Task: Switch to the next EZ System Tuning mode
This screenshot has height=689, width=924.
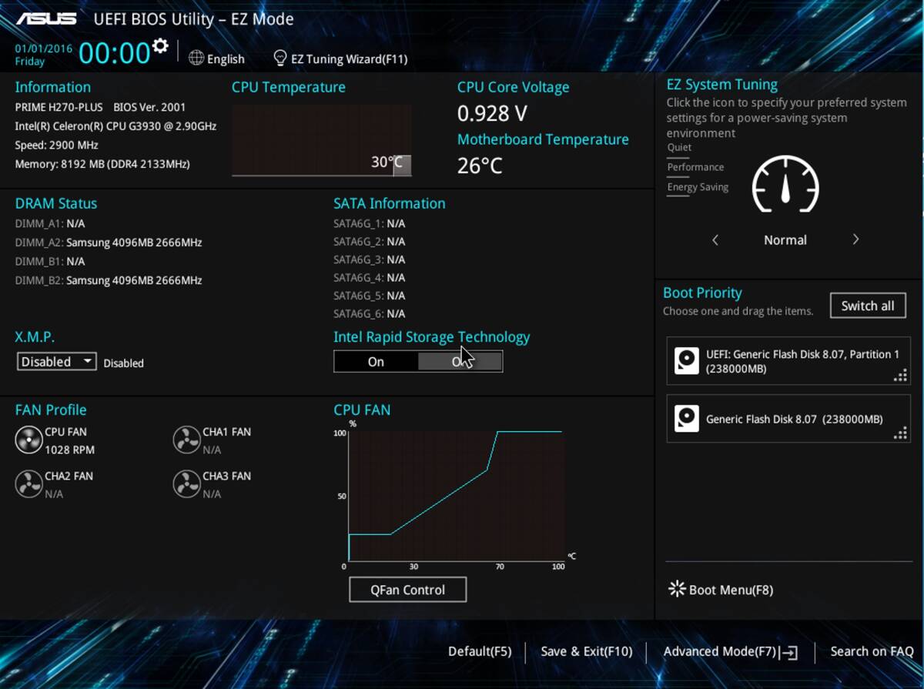Action: 855,240
